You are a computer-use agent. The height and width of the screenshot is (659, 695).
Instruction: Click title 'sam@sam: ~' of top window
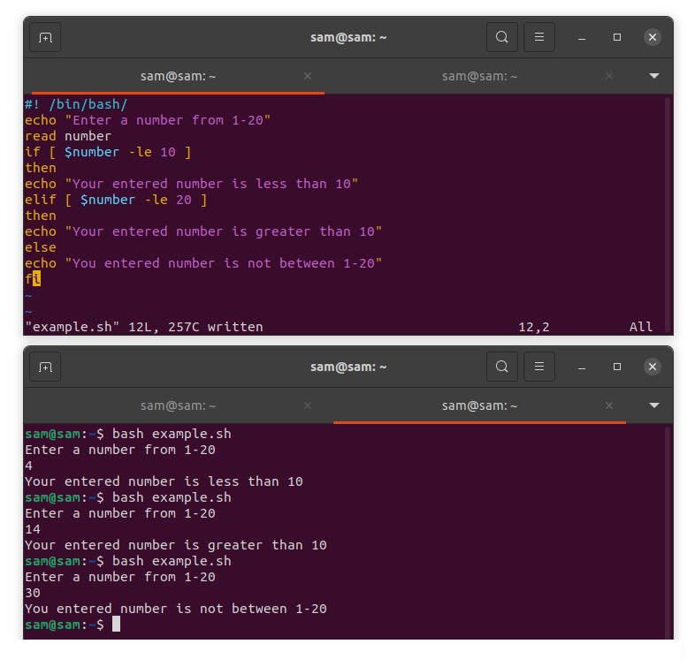[x=348, y=38]
